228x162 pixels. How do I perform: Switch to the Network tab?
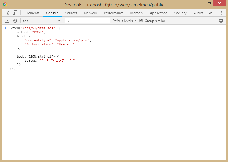pyautogui.click(x=91, y=13)
